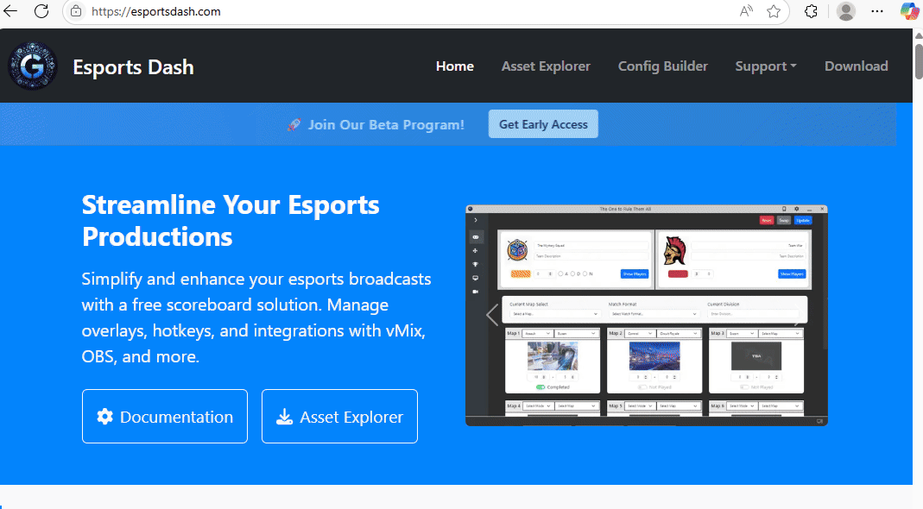Open the browser Extensions puzzle icon
The width and height of the screenshot is (923, 509).
point(811,11)
